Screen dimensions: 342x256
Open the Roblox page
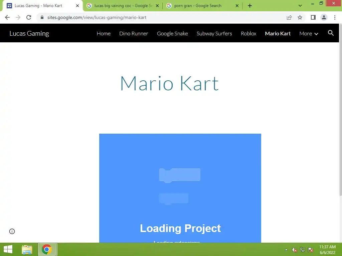coord(248,34)
